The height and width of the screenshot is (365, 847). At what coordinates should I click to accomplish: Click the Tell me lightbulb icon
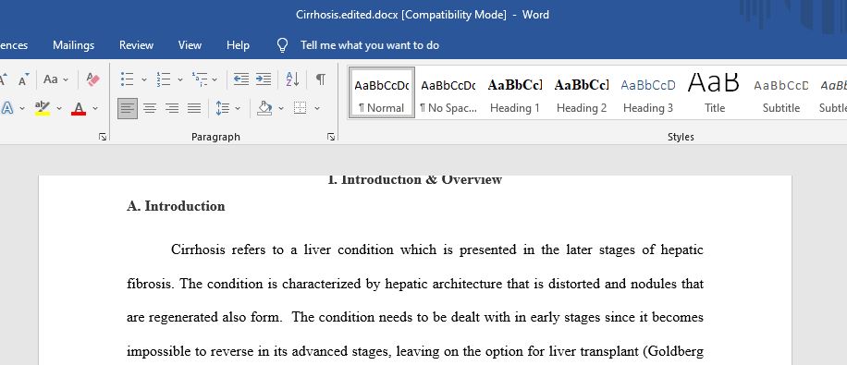[283, 45]
